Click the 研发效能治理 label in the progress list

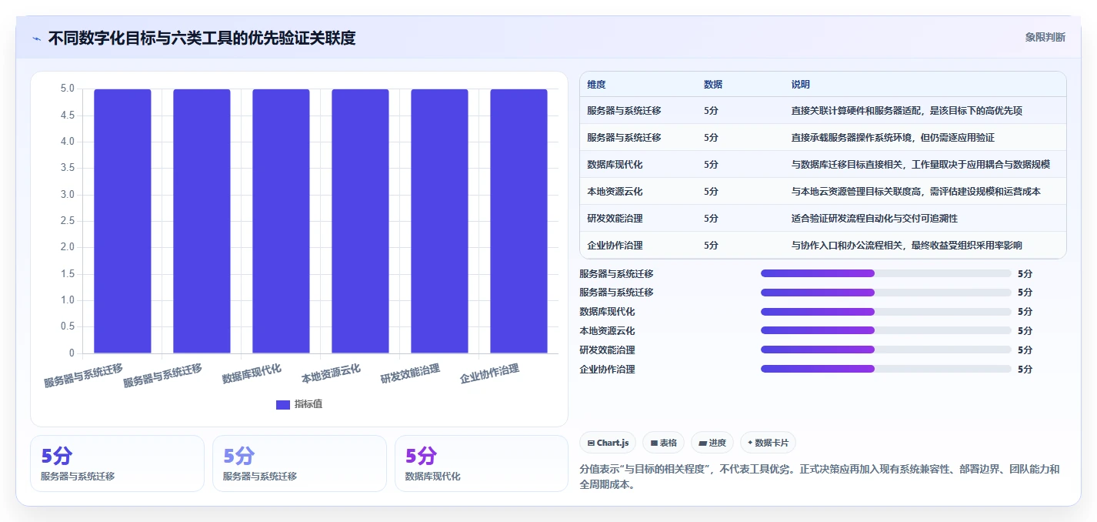607,350
